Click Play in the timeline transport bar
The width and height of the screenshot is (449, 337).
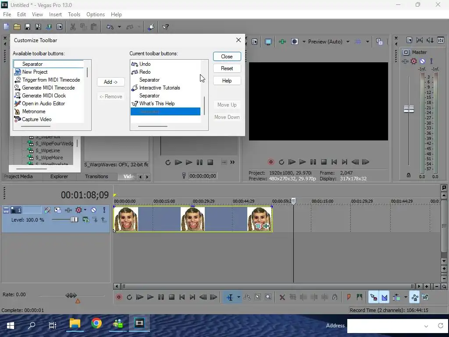pyautogui.click(x=150, y=297)
